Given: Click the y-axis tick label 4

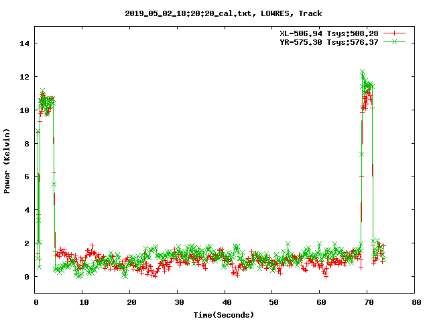Looking at the screenshot, I should (27, 210).
